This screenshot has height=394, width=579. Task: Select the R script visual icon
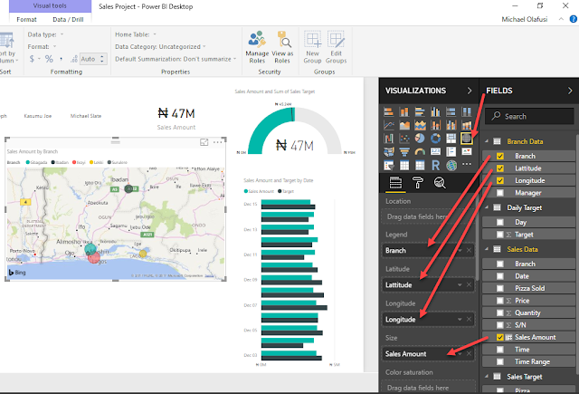tap(436, 165)
